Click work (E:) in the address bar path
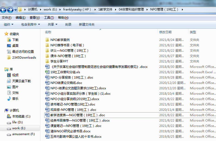The height and width of the screenshot is (141, 216). click(x=51, y=9)
